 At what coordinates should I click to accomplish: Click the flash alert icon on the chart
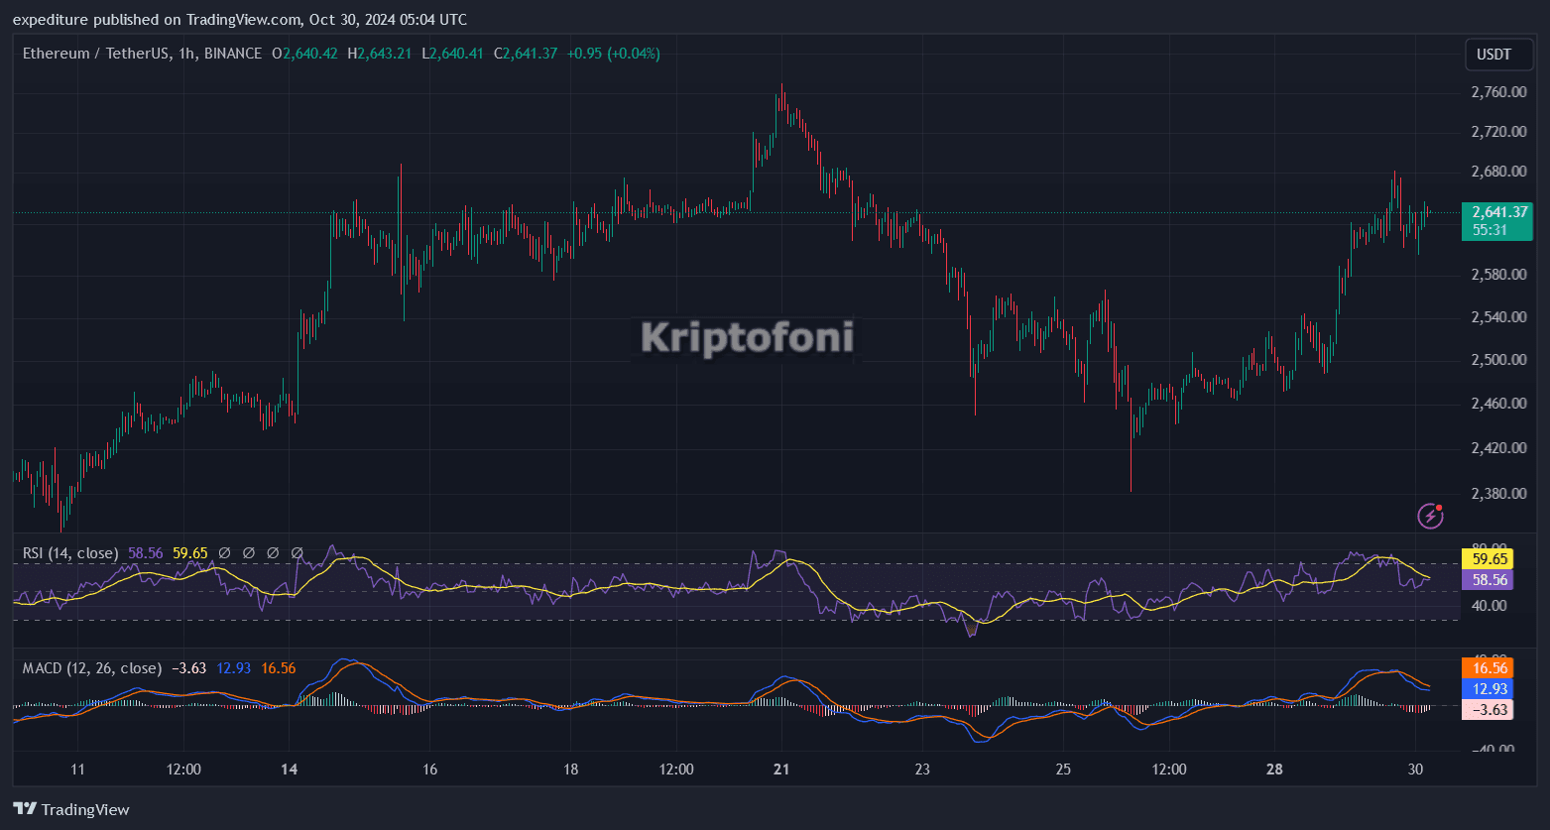coord(1429,515)
